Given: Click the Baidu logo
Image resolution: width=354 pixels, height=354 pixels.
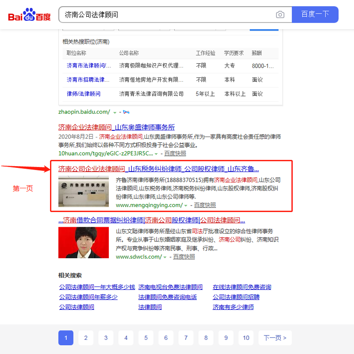Looking at the screenshot, I should coord(29,15).
